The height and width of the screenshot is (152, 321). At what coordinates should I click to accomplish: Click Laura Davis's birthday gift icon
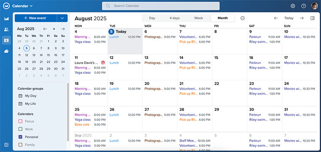(103, 63)
